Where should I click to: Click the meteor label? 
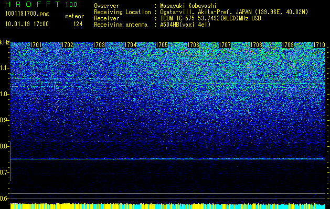[x=74, y=16]
